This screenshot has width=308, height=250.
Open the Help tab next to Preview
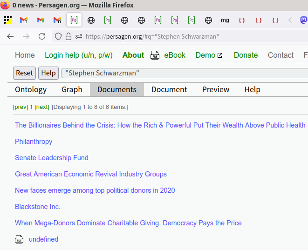coord(253,89)
